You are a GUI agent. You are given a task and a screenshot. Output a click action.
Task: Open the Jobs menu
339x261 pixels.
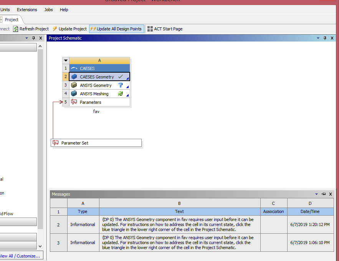pos(49,10)
